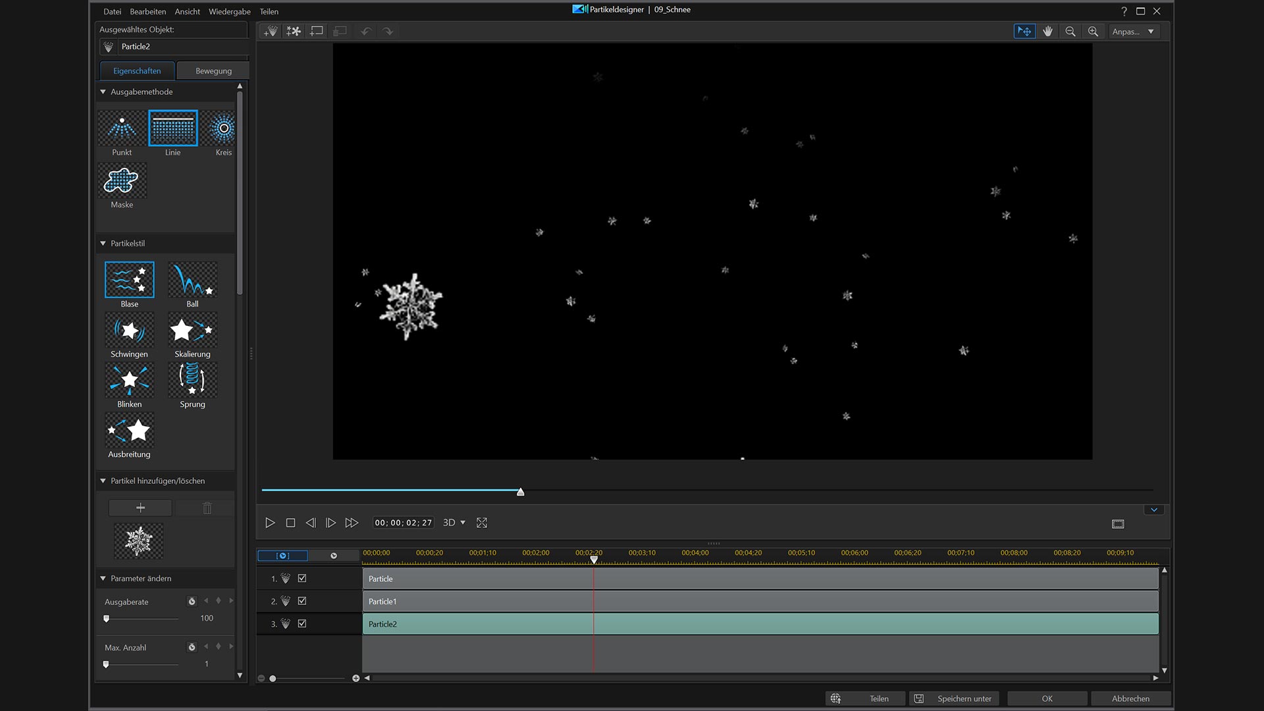Choose the Blinken particle style
Viewport: 1264px width, 711px height.
[129, 381]
